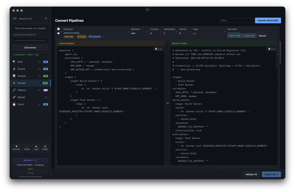Screen dimensions: 295x192
Task: Click the Convert All (0 left) button
Action: coord(268,20)
